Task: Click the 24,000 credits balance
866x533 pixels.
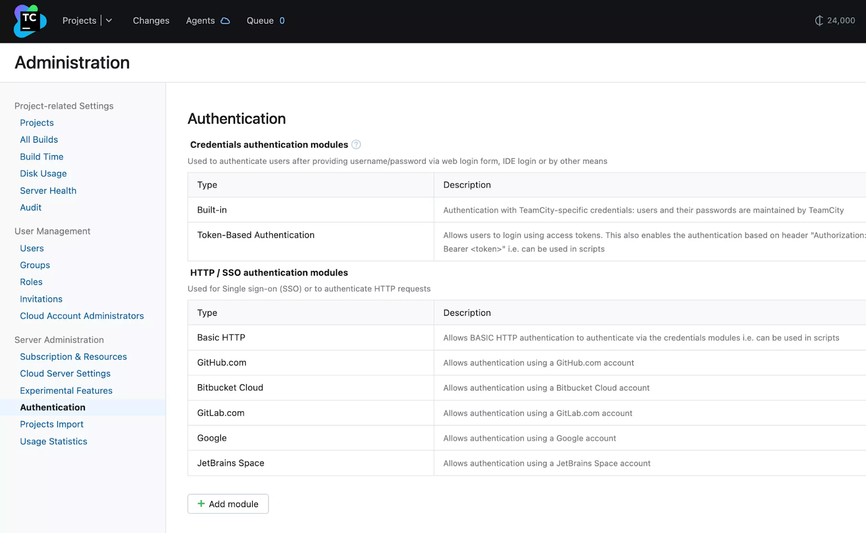Action: pos(841,21)
